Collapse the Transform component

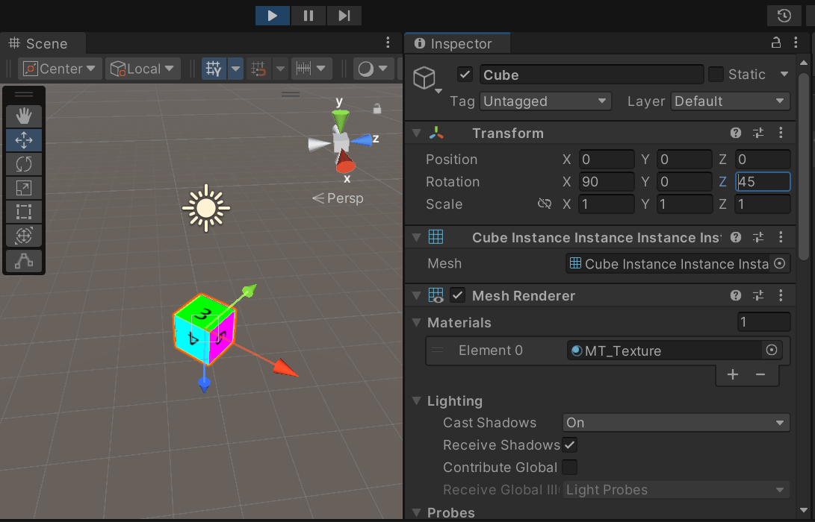point(416,133)
